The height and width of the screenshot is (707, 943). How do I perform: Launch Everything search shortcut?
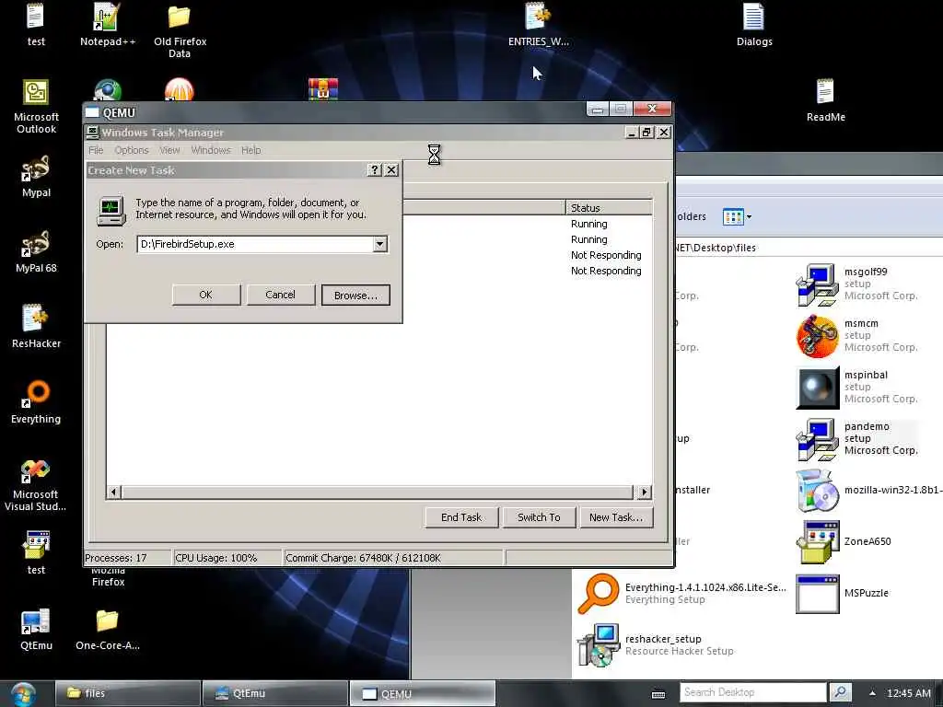(x=36, y=402)
